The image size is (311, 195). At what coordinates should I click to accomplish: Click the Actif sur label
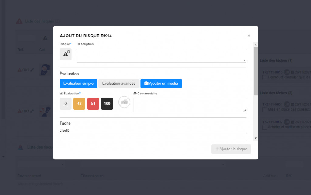[x=270, y=176]
